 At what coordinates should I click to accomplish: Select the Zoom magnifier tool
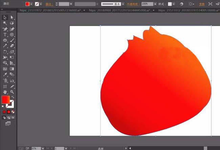12,92
